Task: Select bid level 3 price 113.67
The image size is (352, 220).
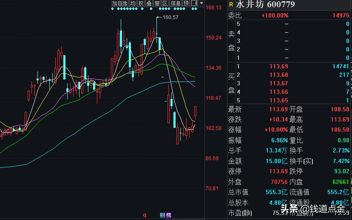Action: (x=278, y=83)
